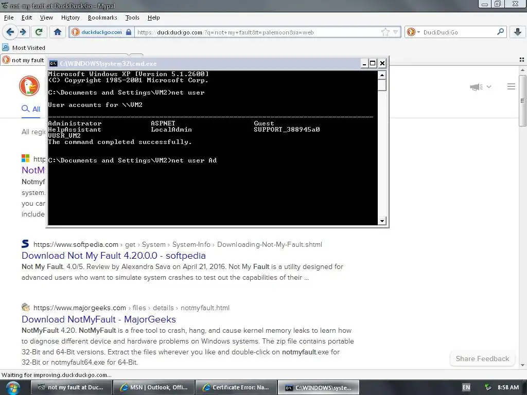Switch to 'Certificate Error: Na...' taskbar button
The image size is (527, 395).
coord(236,387)
